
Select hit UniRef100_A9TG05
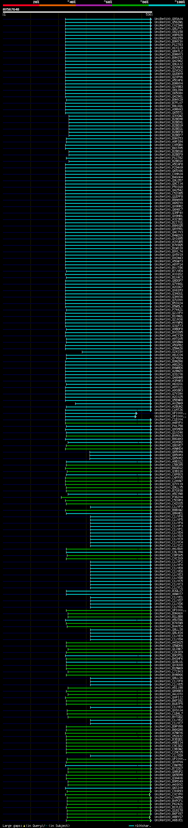(168, 339)
